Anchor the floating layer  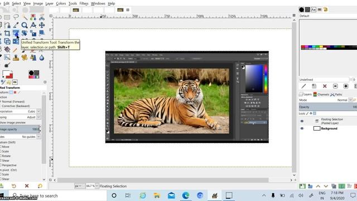pyautogui.click(x=341, y=186)
